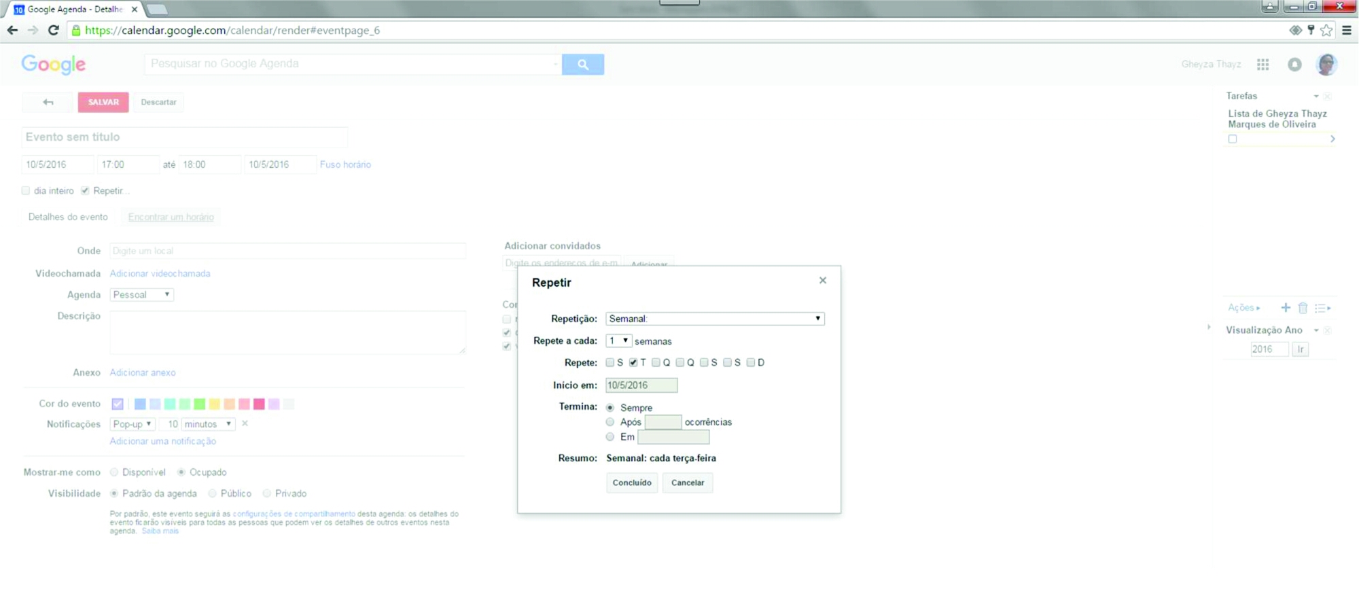Open the Repetição Semanal dropdown
This screenshot has width=1359, height=596.
(x=714, y=319)
